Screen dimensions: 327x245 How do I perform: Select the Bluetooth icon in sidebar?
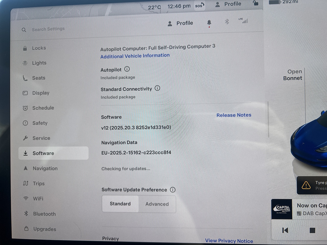26,213
